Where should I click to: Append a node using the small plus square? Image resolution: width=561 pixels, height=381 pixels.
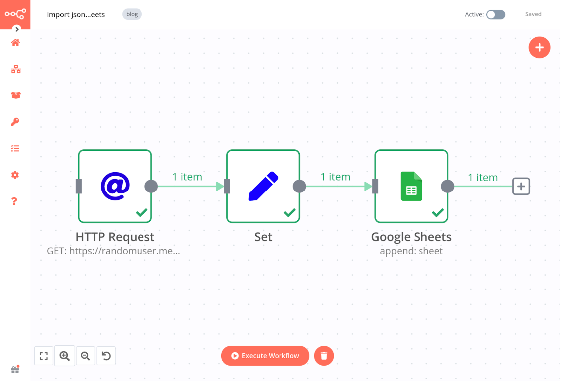coord(521,186)
